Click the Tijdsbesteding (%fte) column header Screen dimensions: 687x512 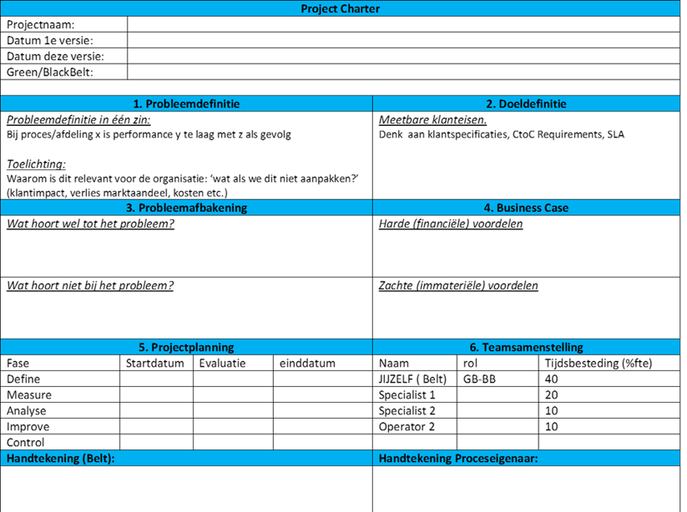coord(609,363)
